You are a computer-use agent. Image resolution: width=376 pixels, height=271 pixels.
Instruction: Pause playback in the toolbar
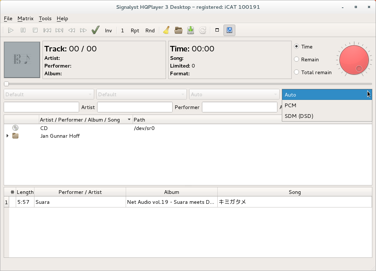click(x=23, y=30)
